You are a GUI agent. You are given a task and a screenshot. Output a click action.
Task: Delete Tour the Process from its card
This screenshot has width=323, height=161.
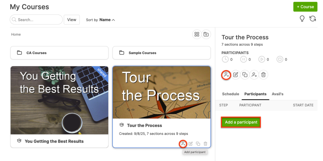205,144
